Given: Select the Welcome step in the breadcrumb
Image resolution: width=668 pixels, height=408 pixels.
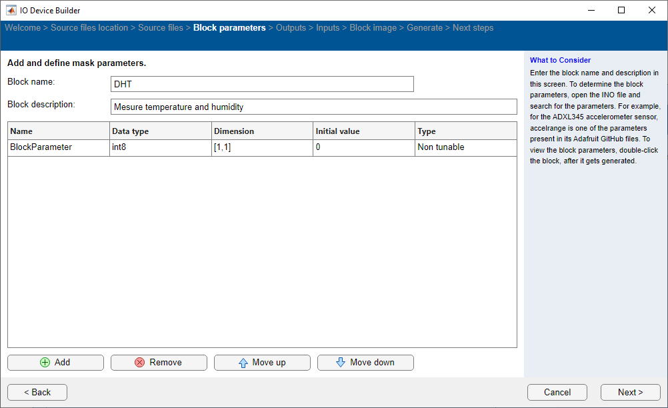Looking at the screenshot, I should point(23,27).
